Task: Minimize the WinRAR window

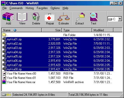Action: coord(112,3)
